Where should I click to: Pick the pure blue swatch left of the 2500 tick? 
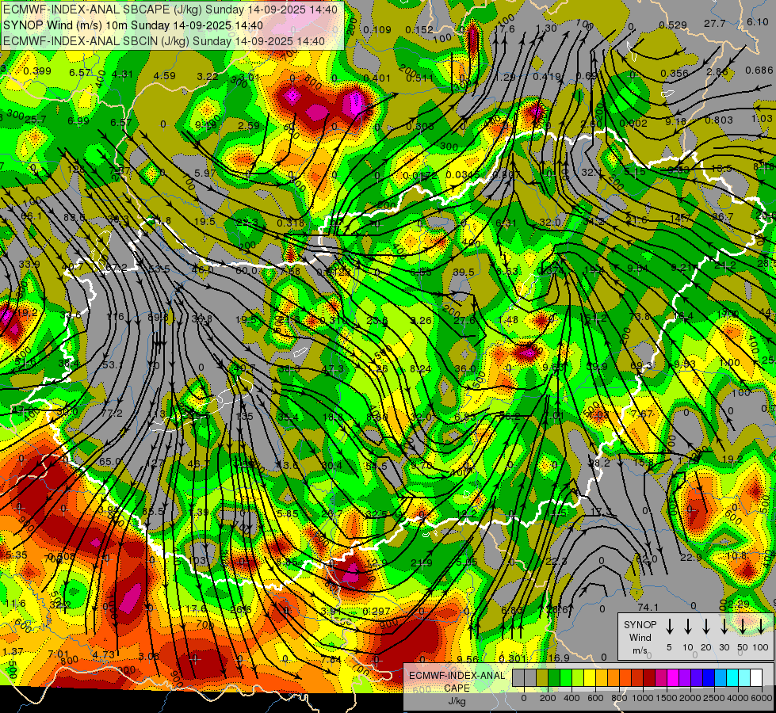[708, 678]
